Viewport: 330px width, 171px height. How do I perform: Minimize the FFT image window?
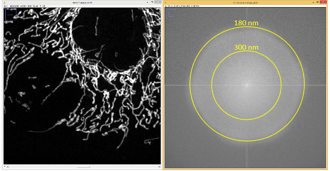[x=314, y=2]
